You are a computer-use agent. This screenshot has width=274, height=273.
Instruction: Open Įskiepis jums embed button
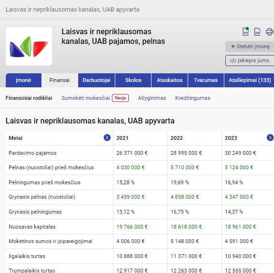click(250, 60)
